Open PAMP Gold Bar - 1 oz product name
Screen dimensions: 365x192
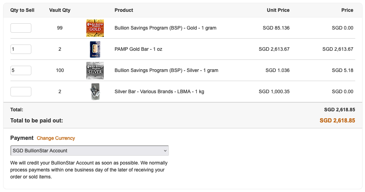click(138, 49)
